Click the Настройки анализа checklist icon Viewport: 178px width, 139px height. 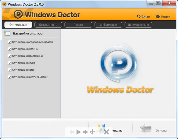pos(7,34)
